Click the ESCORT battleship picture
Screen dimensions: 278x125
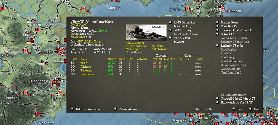(146, 33)
